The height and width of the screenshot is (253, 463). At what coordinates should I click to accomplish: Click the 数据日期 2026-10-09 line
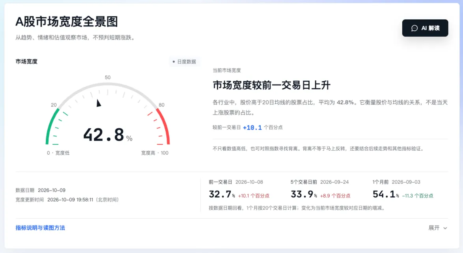coord(41,190)
